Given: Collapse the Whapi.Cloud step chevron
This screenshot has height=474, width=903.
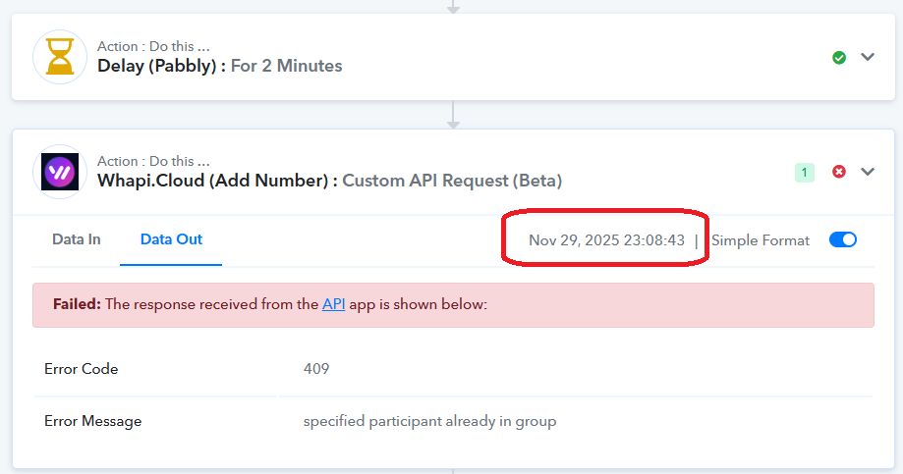Looking at the screenshot, I should pyautogui.click(x=868, y=172).
